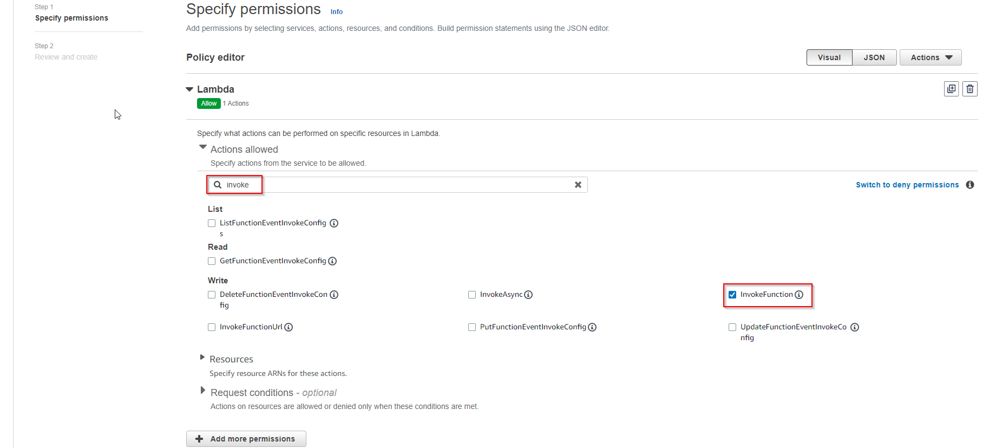The height and width of the screenshot is (448, 996).
Task: Click info icon next to PutFunctionEventInvokeConfig
Action: 592,327
